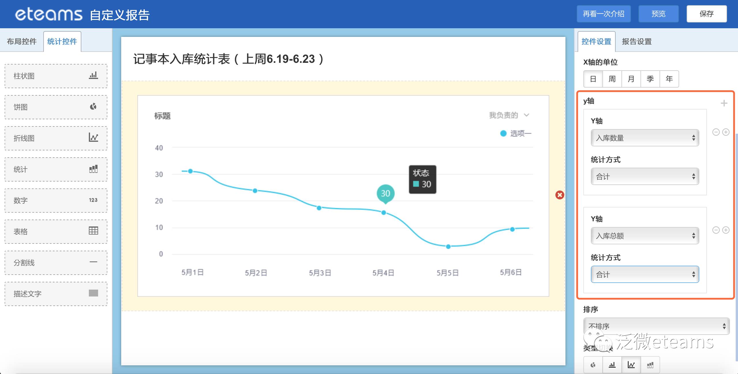The image size is (738, 374).
Task: Add entry after 入库总额 with plus icon
Action: point(726,230)
